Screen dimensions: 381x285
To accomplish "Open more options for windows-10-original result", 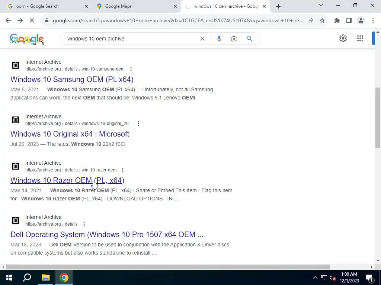I will (138, 124).
